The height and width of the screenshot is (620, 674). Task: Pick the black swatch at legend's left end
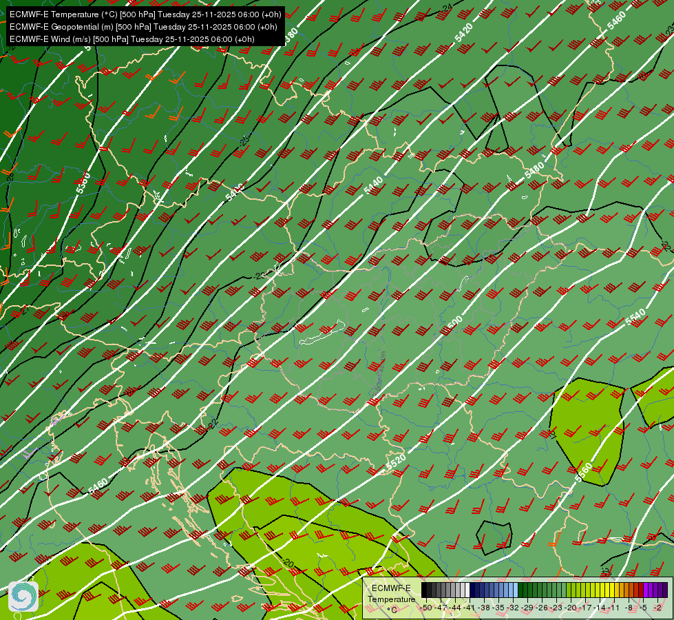[x=424, y=590]
